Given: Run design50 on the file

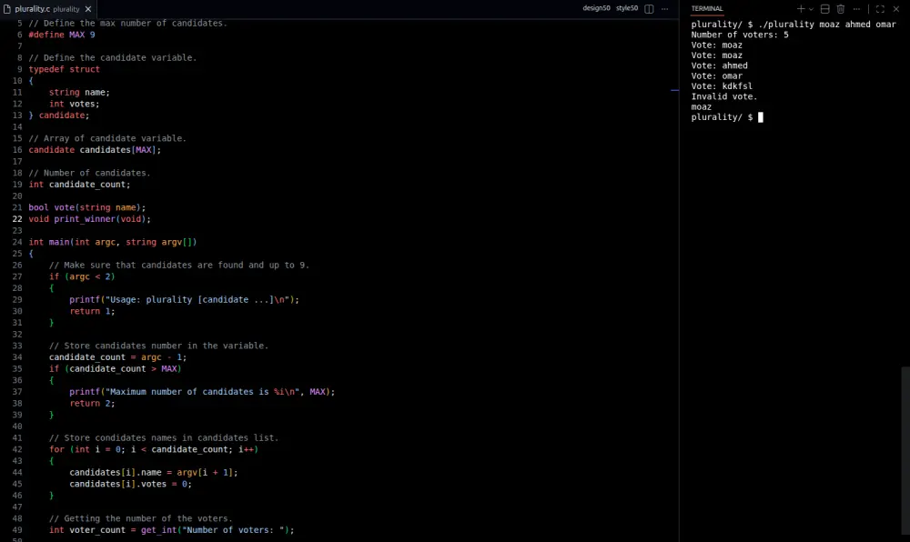Looking at the screenshot, I should point(596,8).
